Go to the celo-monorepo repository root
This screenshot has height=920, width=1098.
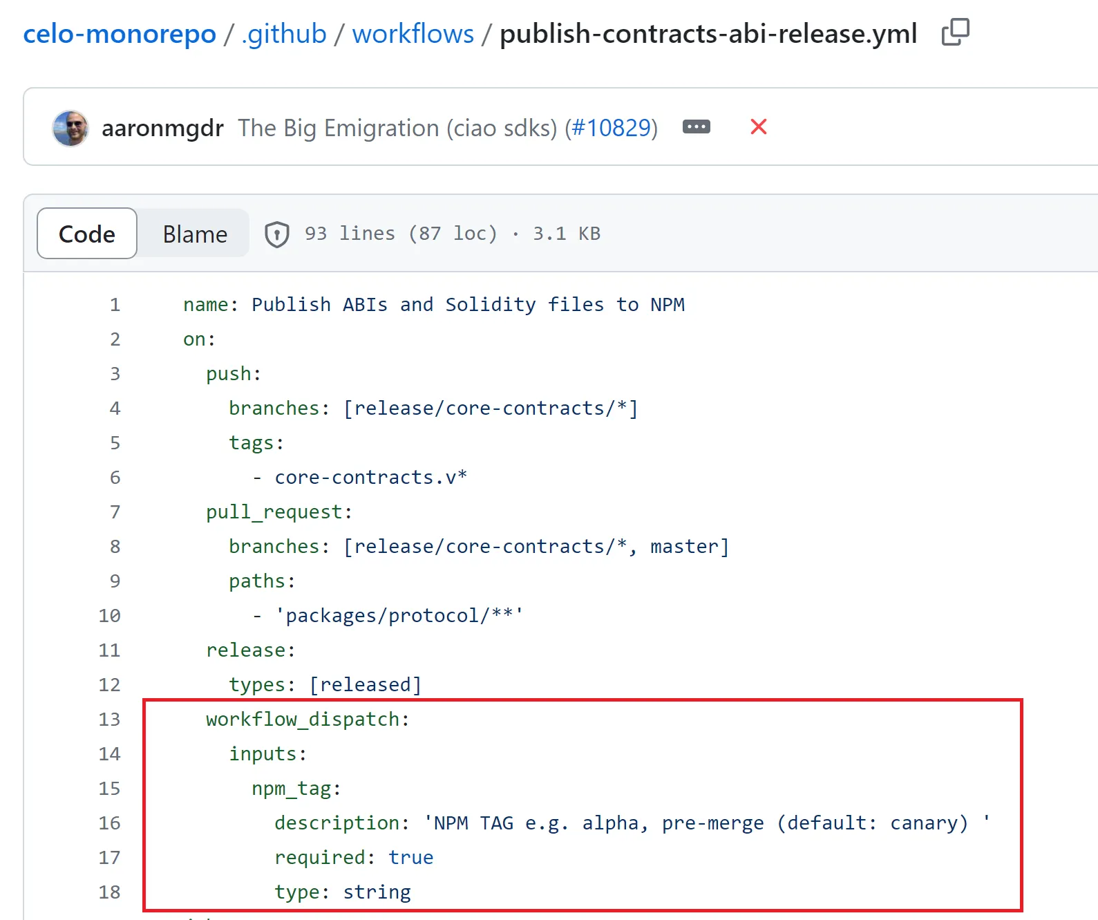point(120,34)
